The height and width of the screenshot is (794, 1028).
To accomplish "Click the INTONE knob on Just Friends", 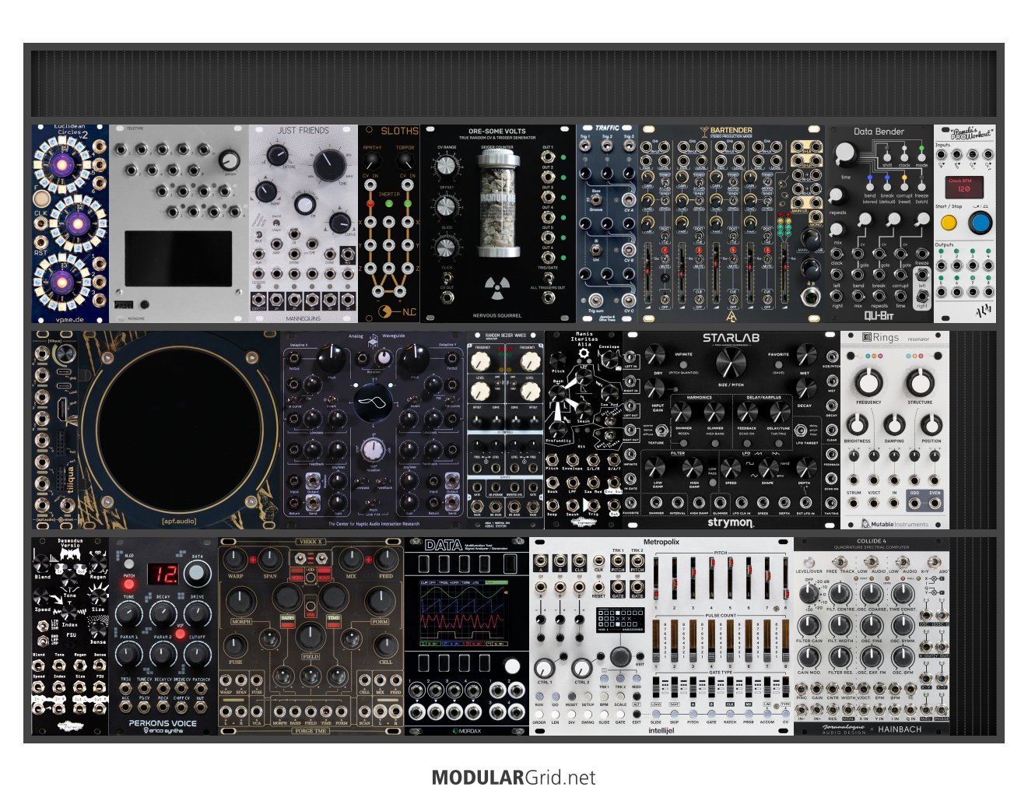I will [278, 156].
